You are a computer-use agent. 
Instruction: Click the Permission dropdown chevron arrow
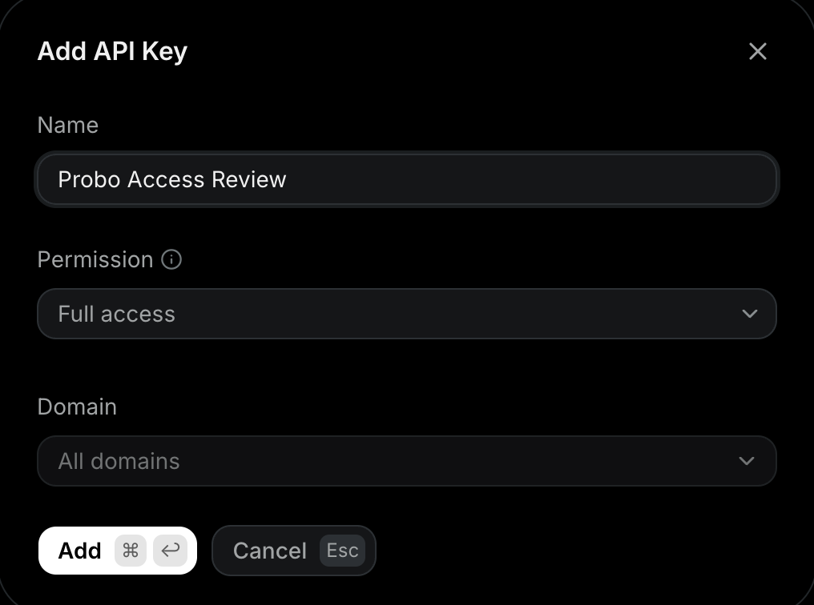750,314
